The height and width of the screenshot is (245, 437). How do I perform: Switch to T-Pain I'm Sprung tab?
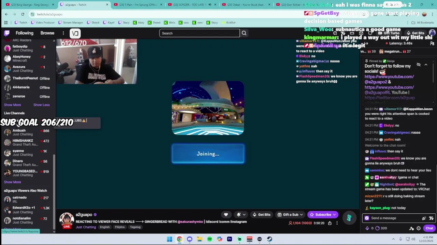pyautogui.click(x=138, y=4)
